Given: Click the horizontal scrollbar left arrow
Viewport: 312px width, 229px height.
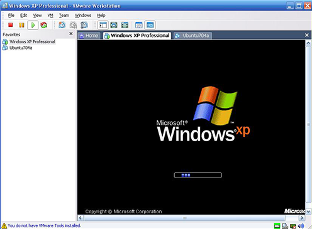Looking at the screenshot, I should pos(81,218).
